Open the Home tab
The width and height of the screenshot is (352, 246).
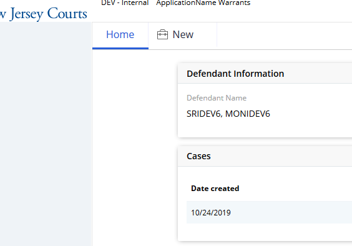(120, 35)
